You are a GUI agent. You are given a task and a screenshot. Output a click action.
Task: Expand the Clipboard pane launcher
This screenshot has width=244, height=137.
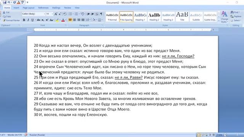(19, 25)
